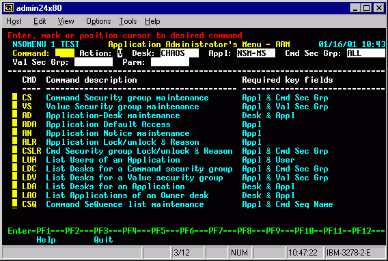
Task: Click the PF1 Help function key label
Action: [46, 239]
